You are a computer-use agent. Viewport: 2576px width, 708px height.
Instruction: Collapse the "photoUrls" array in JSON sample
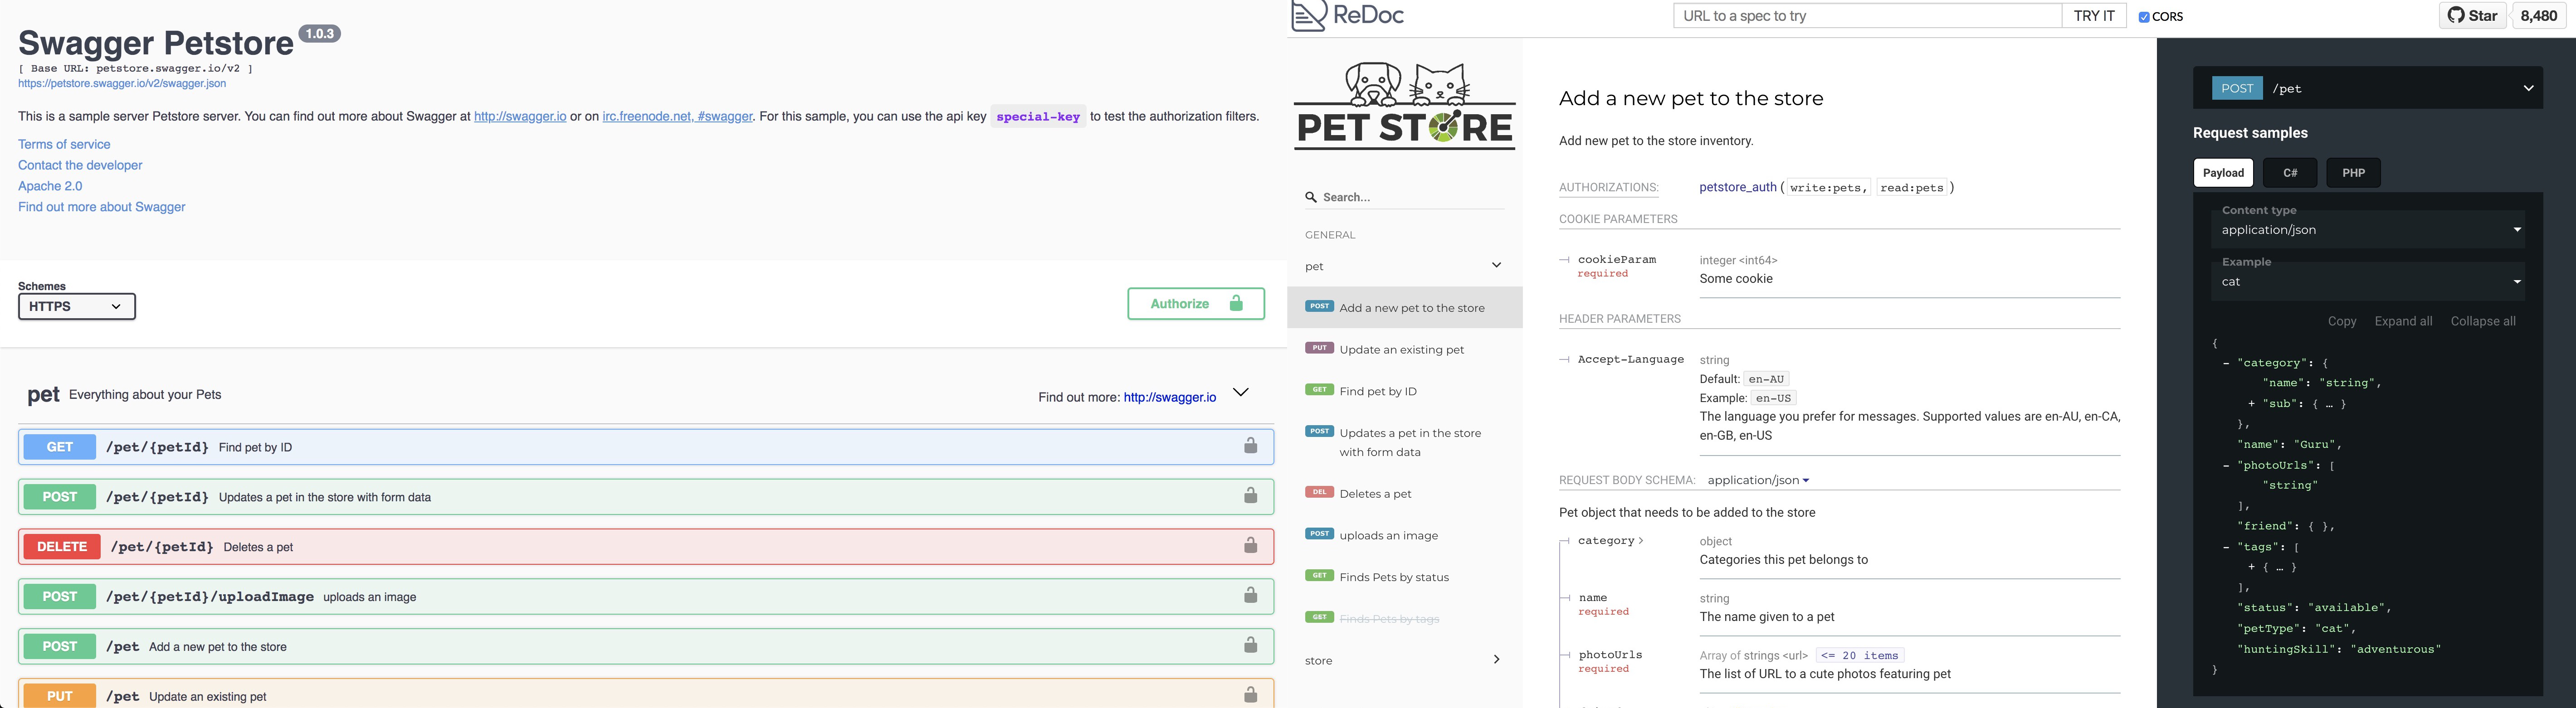click(x=2226, y=465)
